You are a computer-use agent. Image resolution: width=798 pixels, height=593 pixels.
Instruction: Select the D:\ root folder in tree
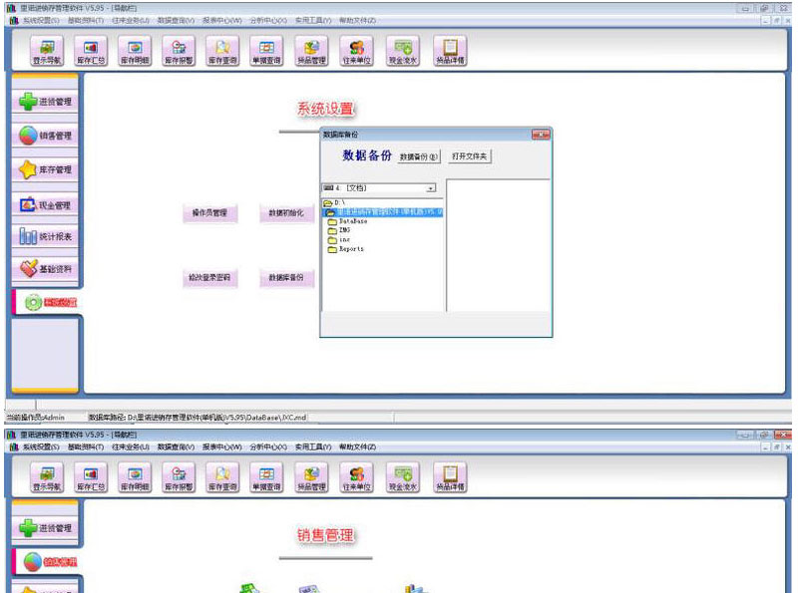click(335, 203)
